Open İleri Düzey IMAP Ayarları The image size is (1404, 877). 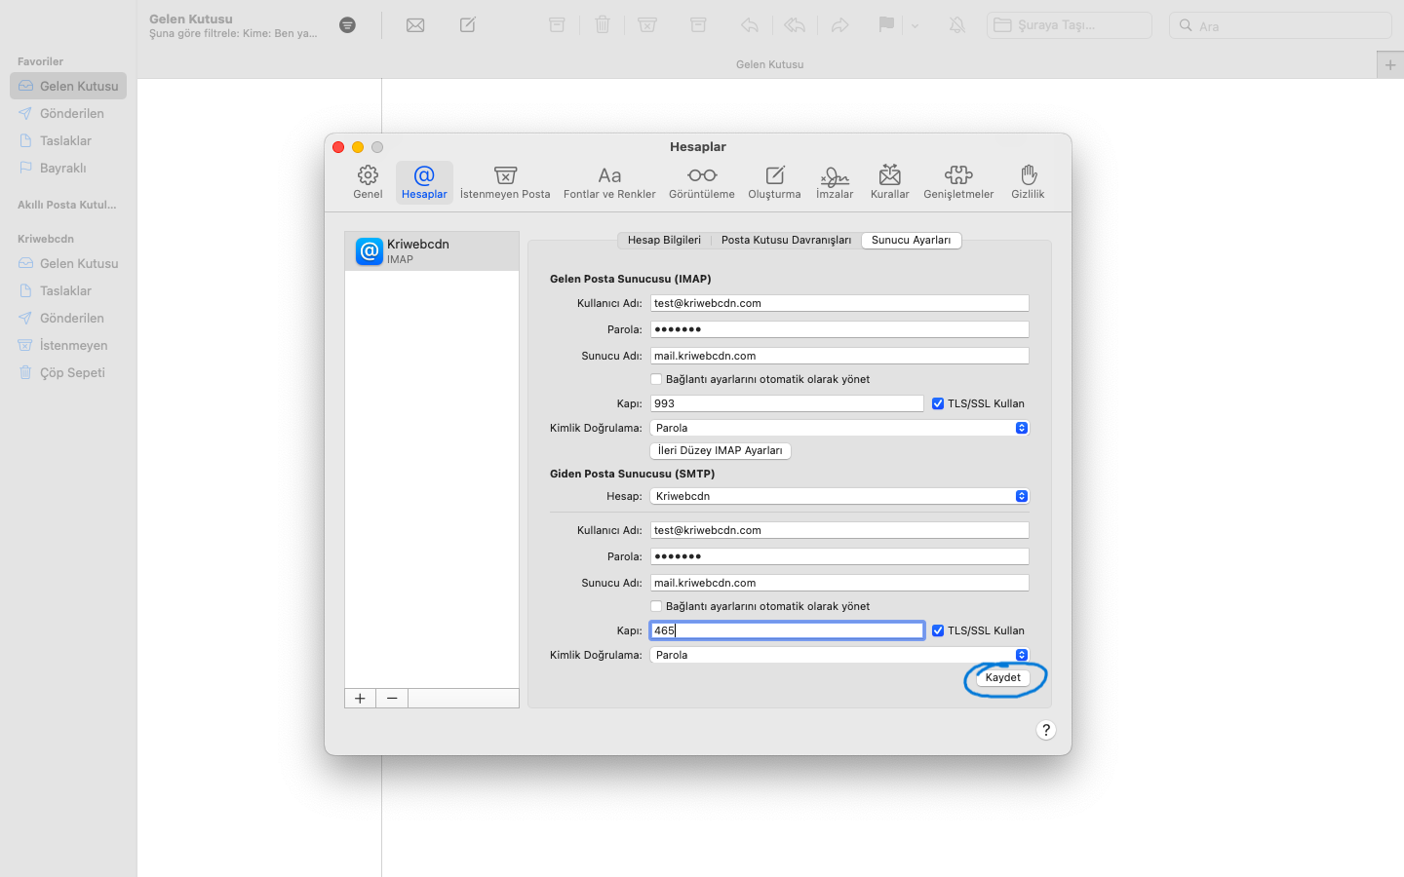(720, 450)
